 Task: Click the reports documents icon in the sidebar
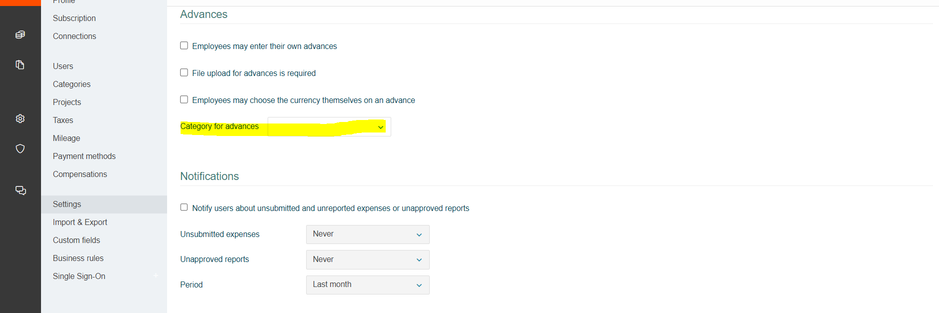(20, 64)
